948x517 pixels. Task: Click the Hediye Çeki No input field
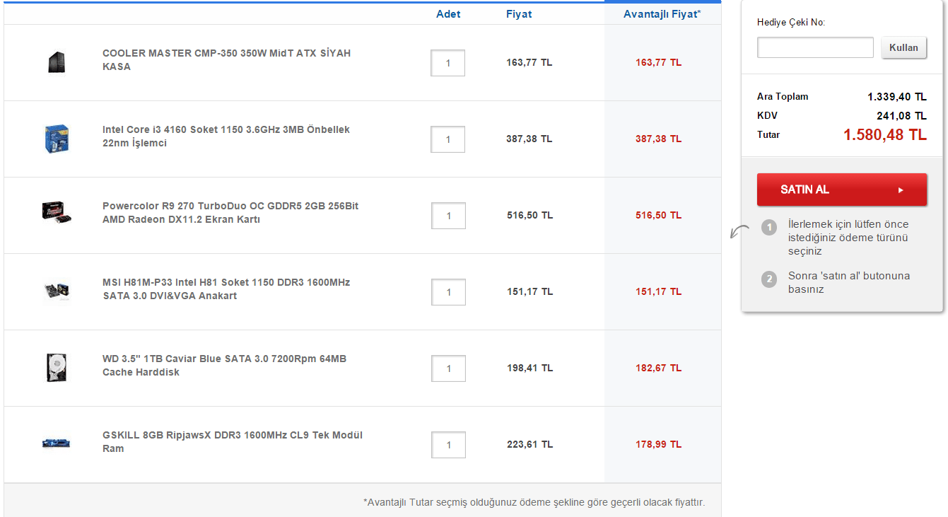[814, 47]
